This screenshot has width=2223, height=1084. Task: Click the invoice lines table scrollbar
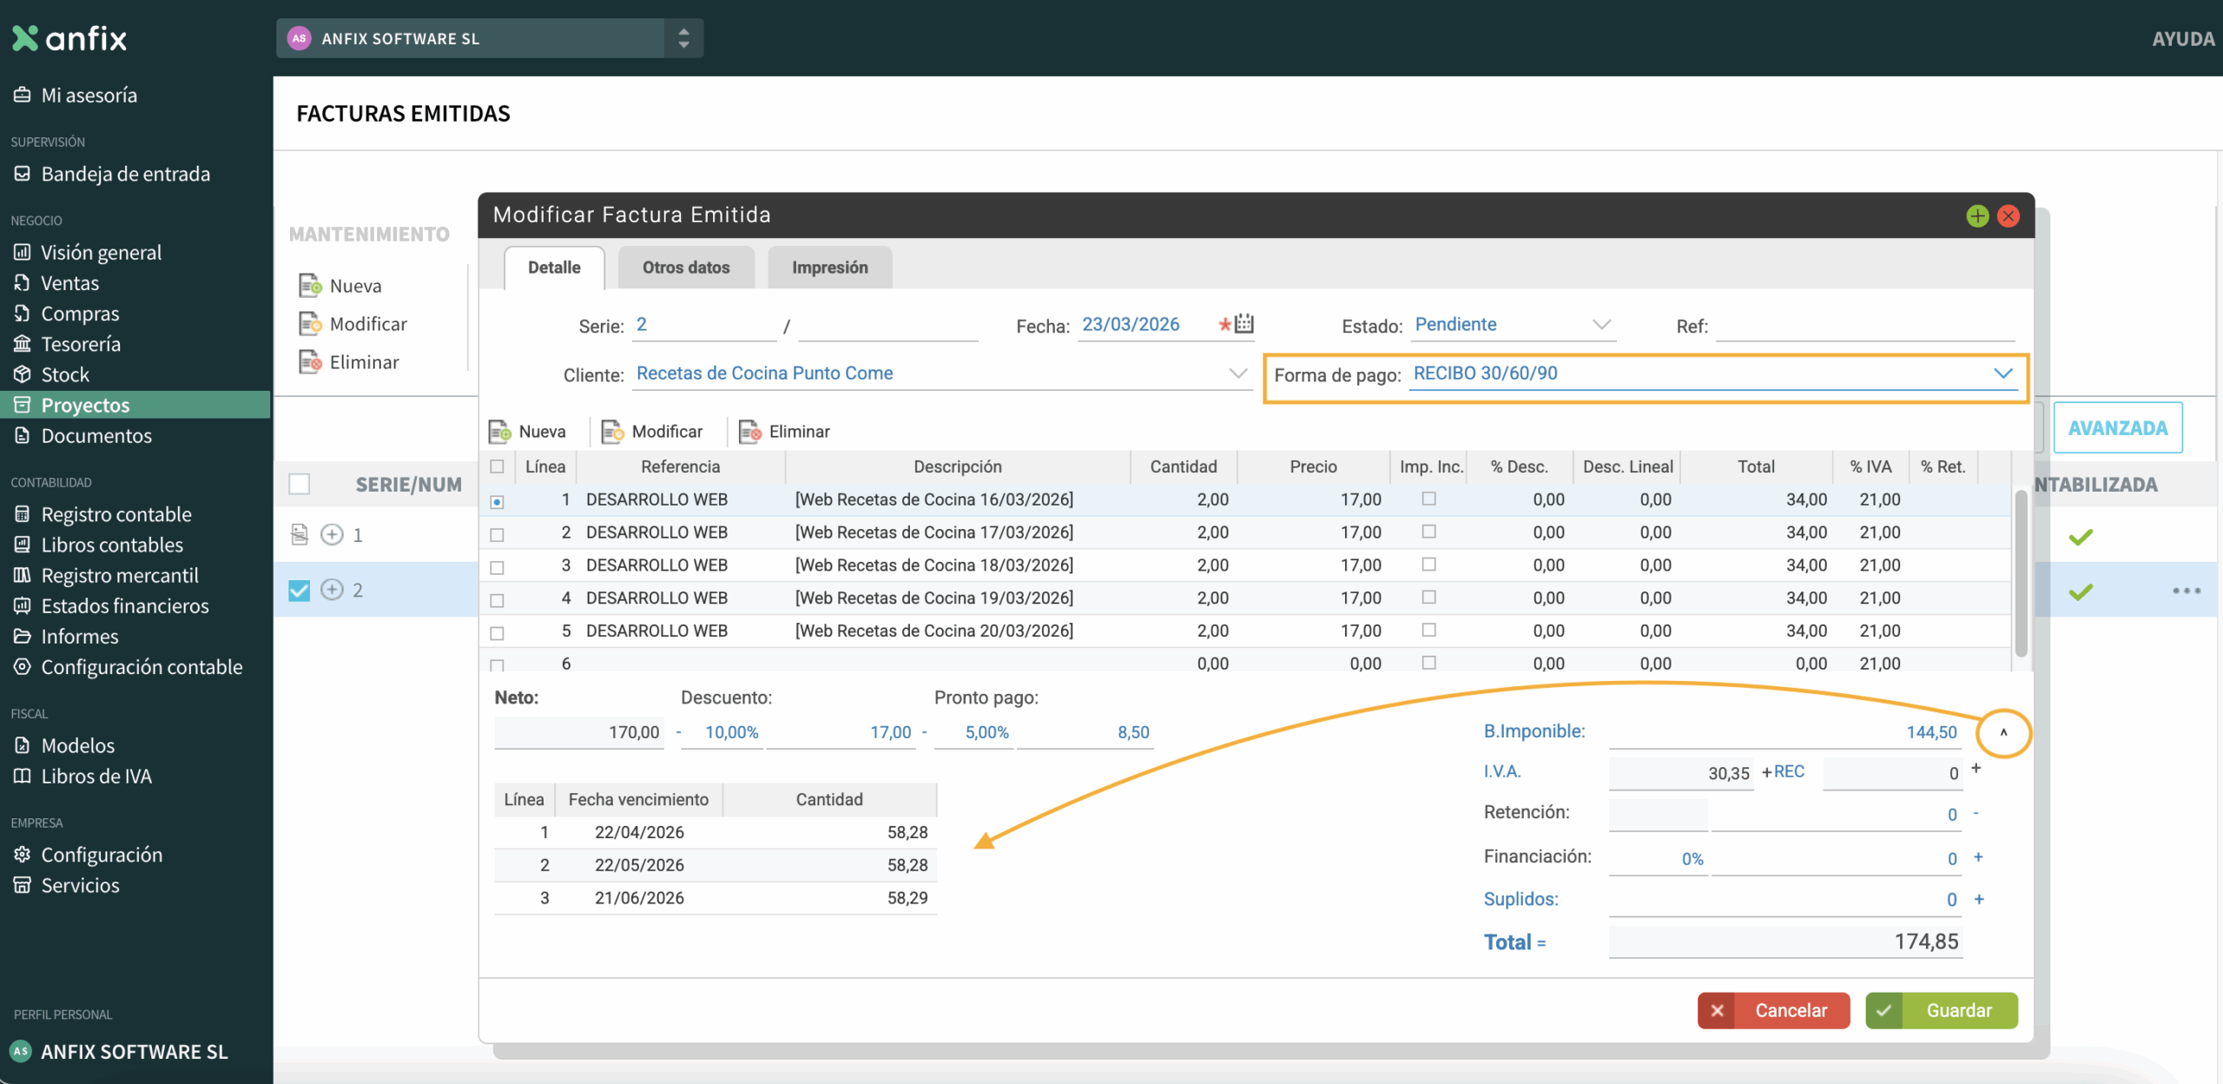2021,573
